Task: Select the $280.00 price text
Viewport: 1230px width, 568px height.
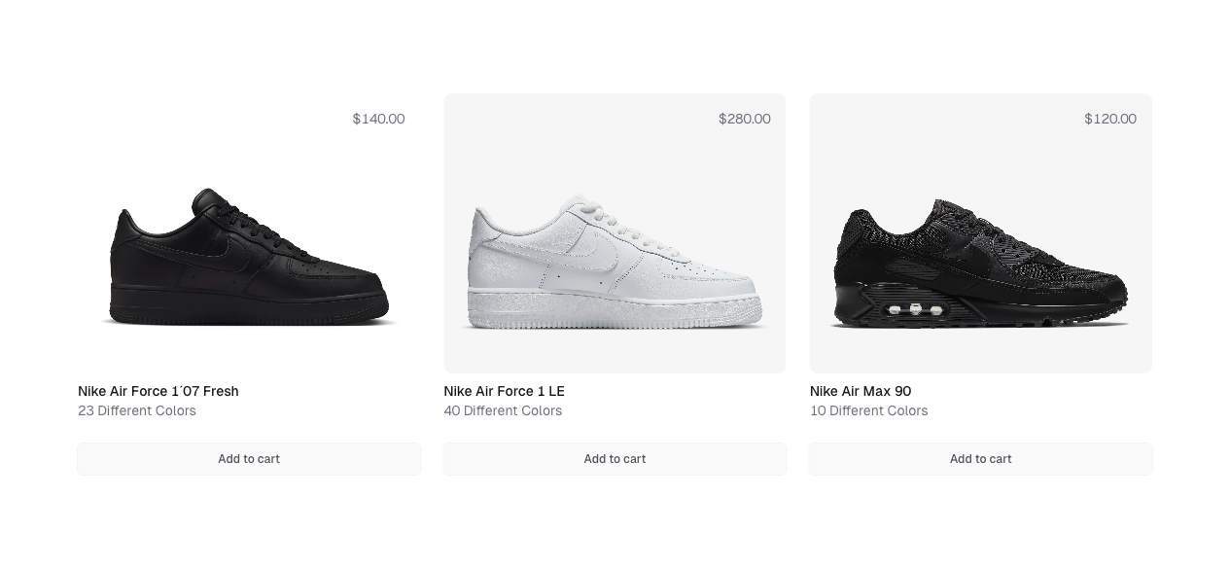Action: [x=744, y=119]
